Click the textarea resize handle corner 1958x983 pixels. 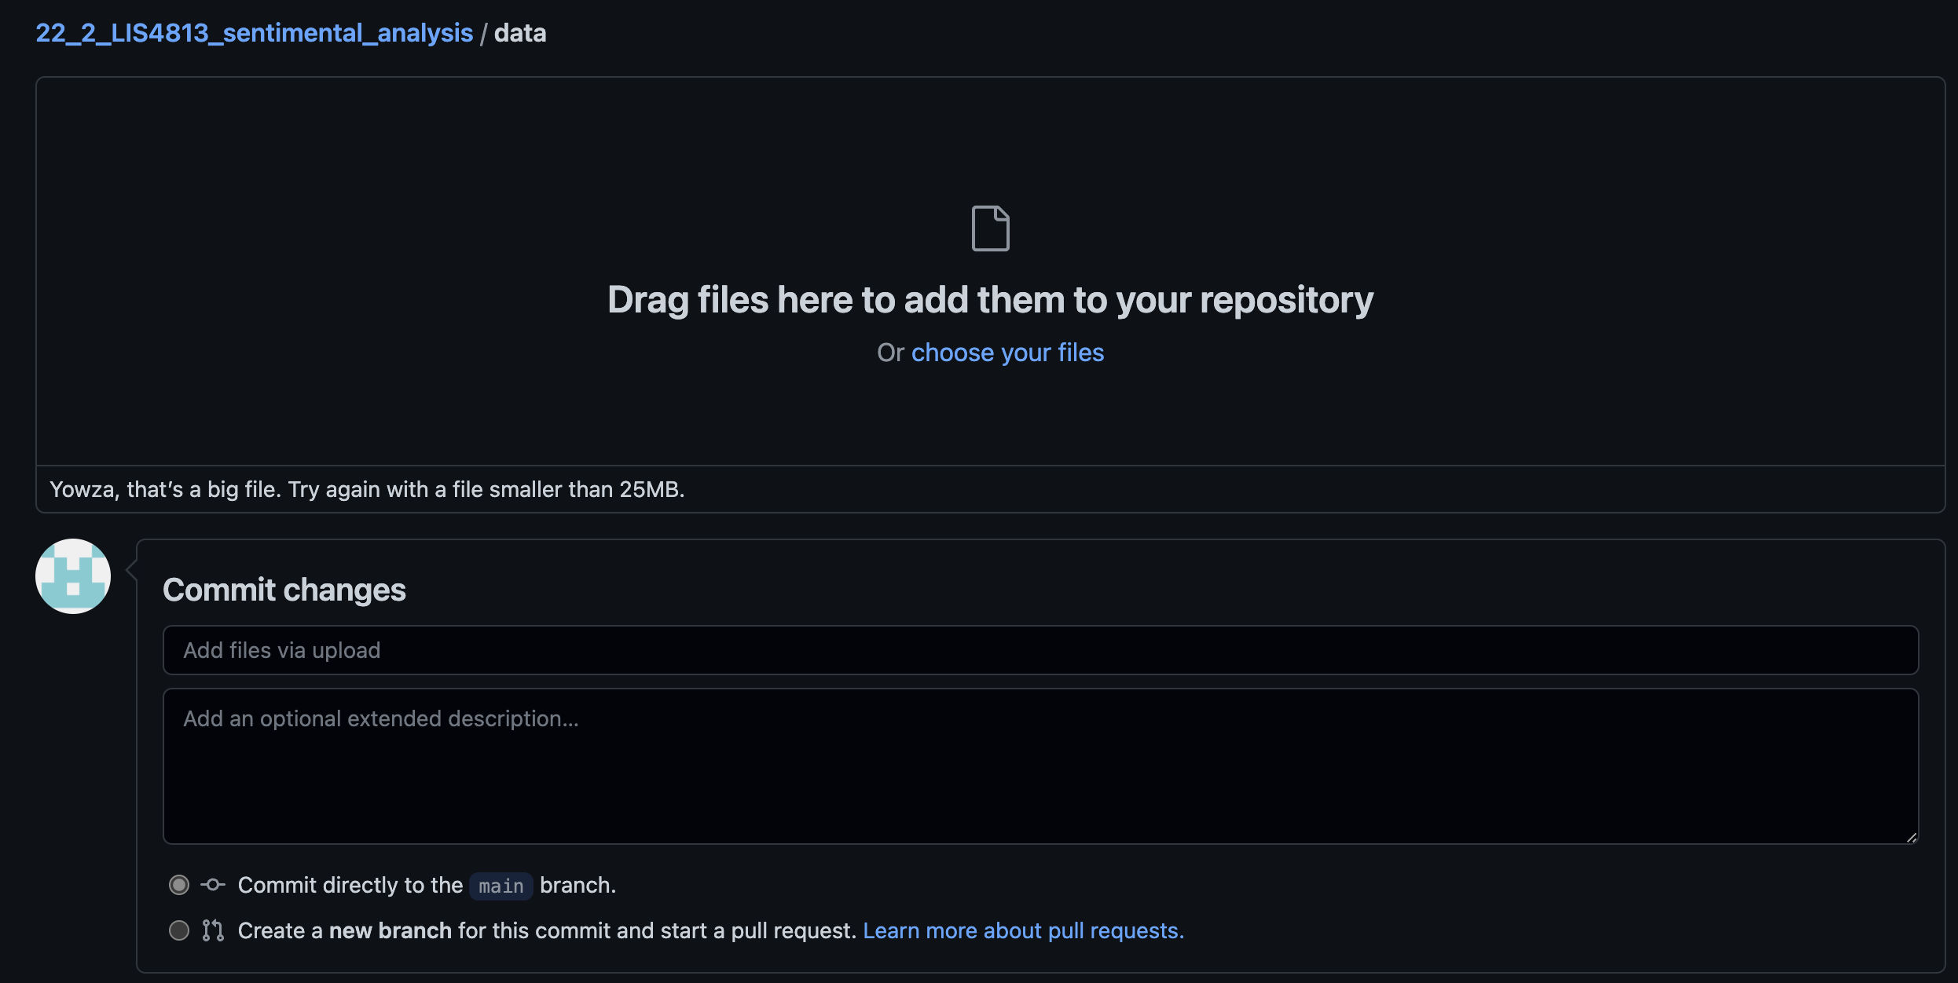point(1911,837)
